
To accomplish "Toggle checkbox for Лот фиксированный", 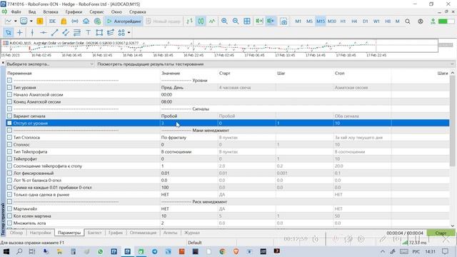I will point(9,173).
